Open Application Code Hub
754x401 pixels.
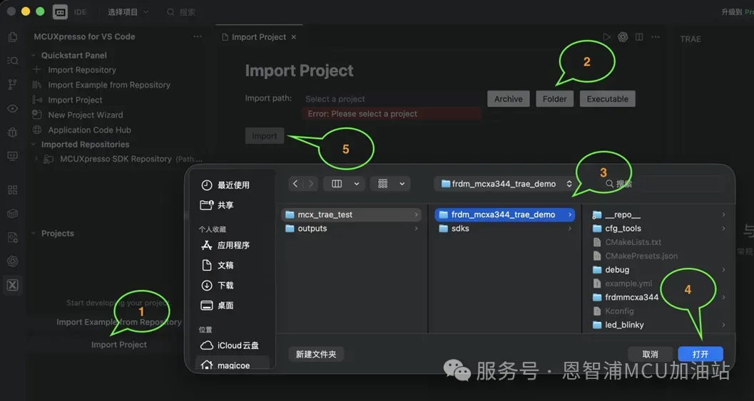tap(89, 130)
